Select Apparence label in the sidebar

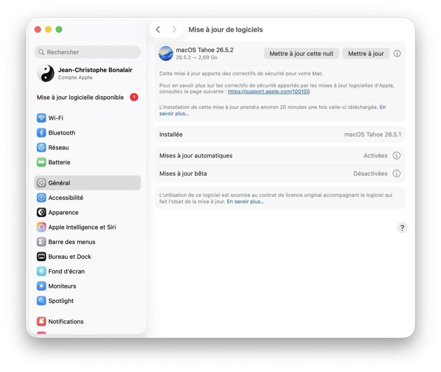tap(63, 212)
